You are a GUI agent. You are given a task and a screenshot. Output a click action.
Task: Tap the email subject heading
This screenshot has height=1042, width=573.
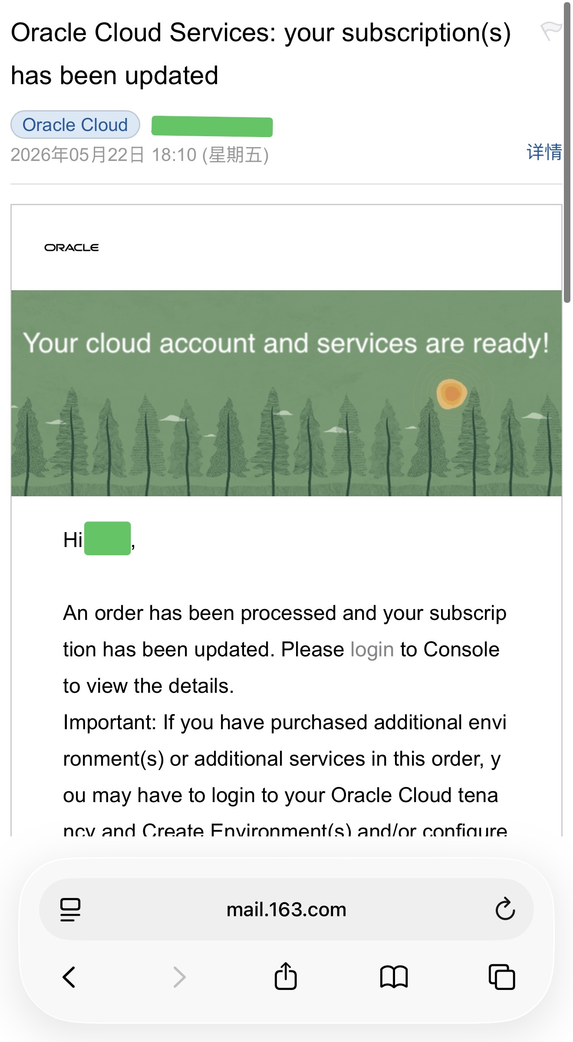point(260,54)
